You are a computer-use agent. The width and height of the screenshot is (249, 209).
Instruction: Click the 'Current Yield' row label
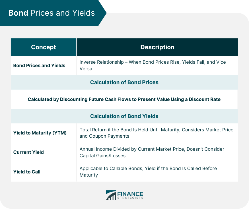(28, 152)
